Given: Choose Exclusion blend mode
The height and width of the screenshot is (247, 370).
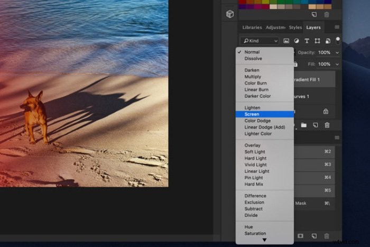Looking at the screenshot, I should (x=265, y=203).
